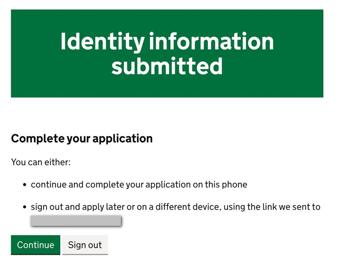Click 'different device' in second bullet
342x265 pixels.
click(x=188, y=207)
